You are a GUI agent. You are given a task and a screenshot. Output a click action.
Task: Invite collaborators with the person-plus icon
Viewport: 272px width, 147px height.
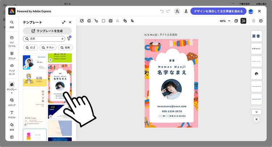177,11
